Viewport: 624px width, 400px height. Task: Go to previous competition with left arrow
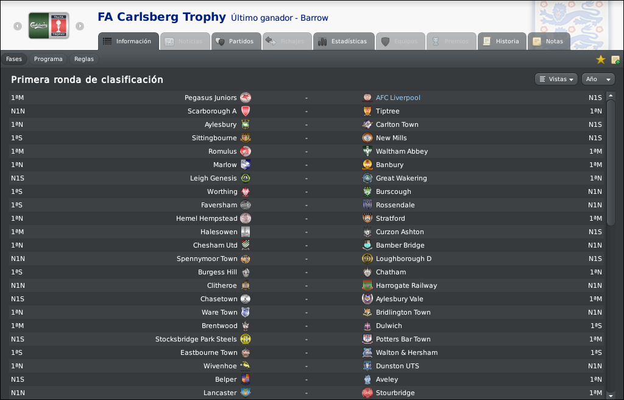pos(18,26)
